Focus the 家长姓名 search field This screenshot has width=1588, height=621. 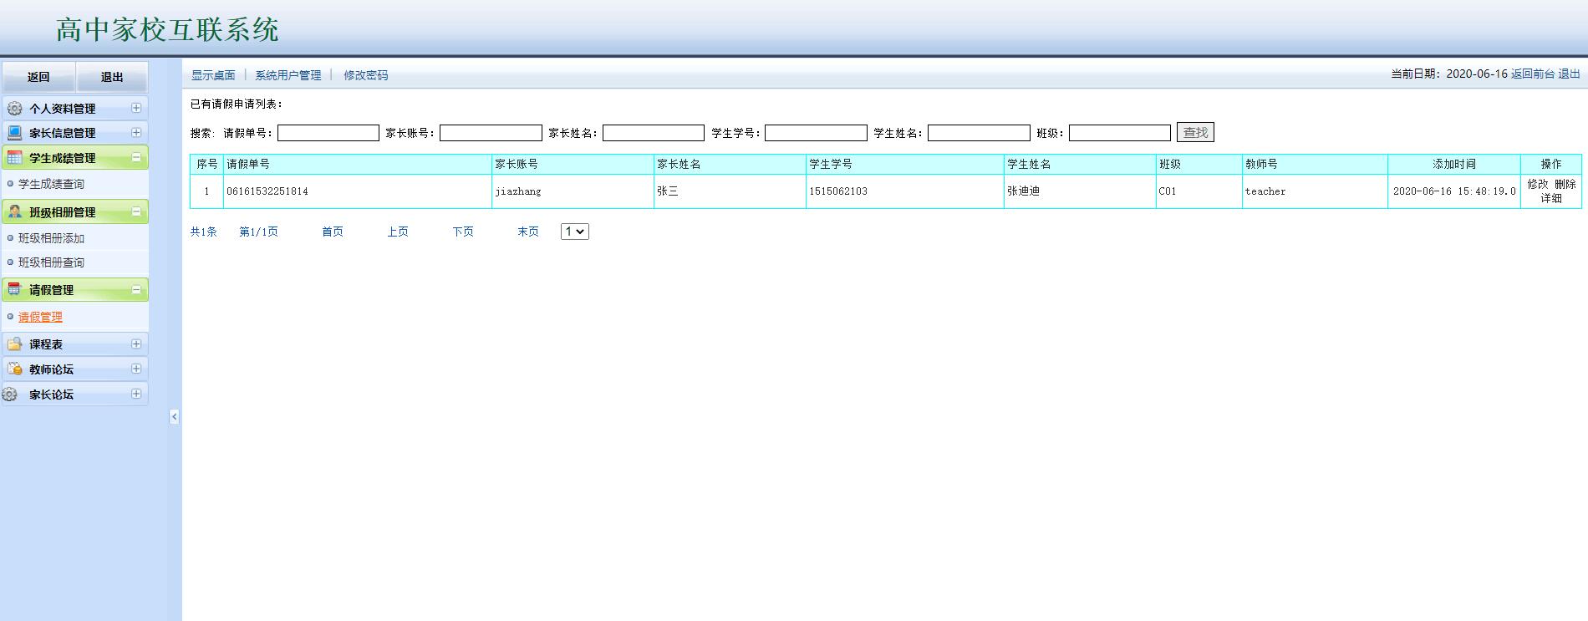(x=654, y=133)
